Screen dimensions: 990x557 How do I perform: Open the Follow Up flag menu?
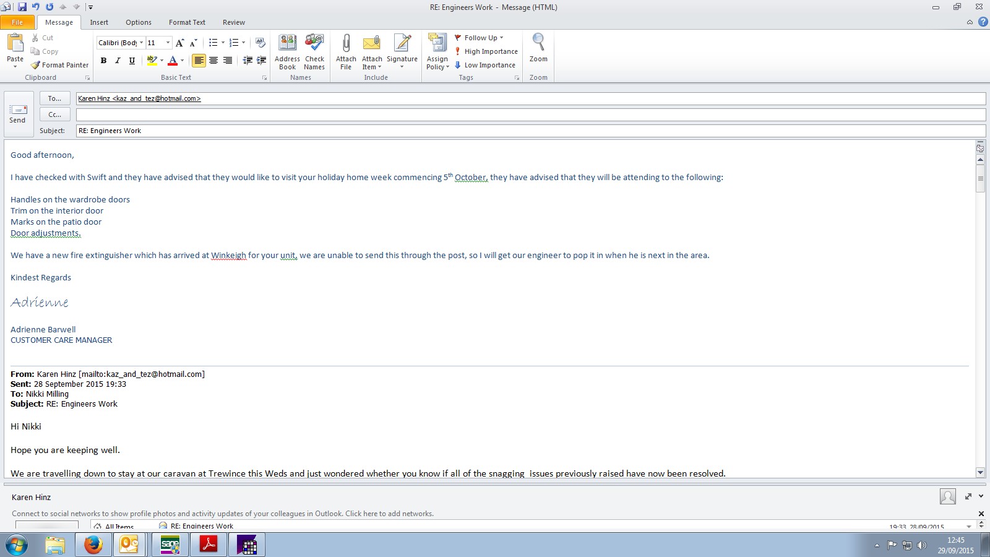point(480,38)
